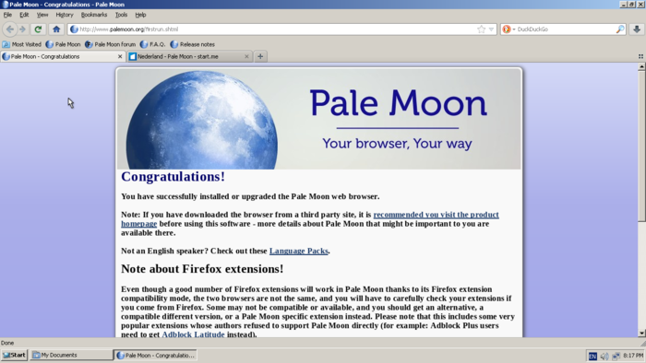Open the DuckDuckGo search engine dropdown

click(x=508, y=29)
